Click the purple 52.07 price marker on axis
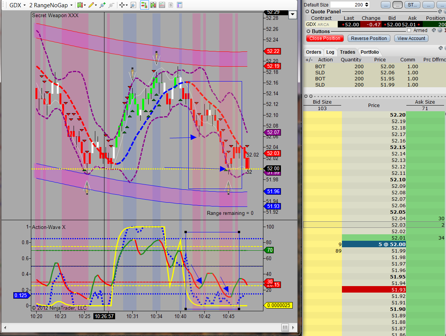The image size is (446, 336). (x=273, y=132)
